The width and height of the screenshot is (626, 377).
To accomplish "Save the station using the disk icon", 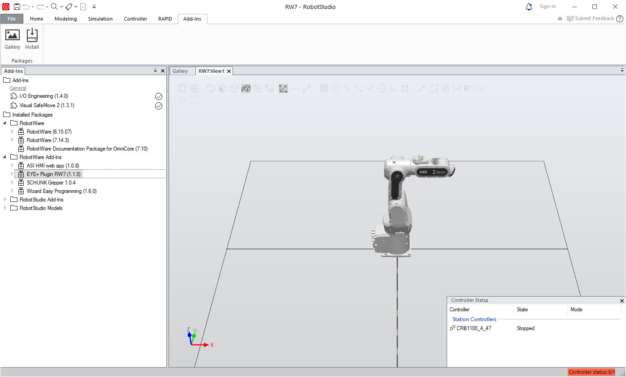I will pyautogui.click(x=17, y=7).
